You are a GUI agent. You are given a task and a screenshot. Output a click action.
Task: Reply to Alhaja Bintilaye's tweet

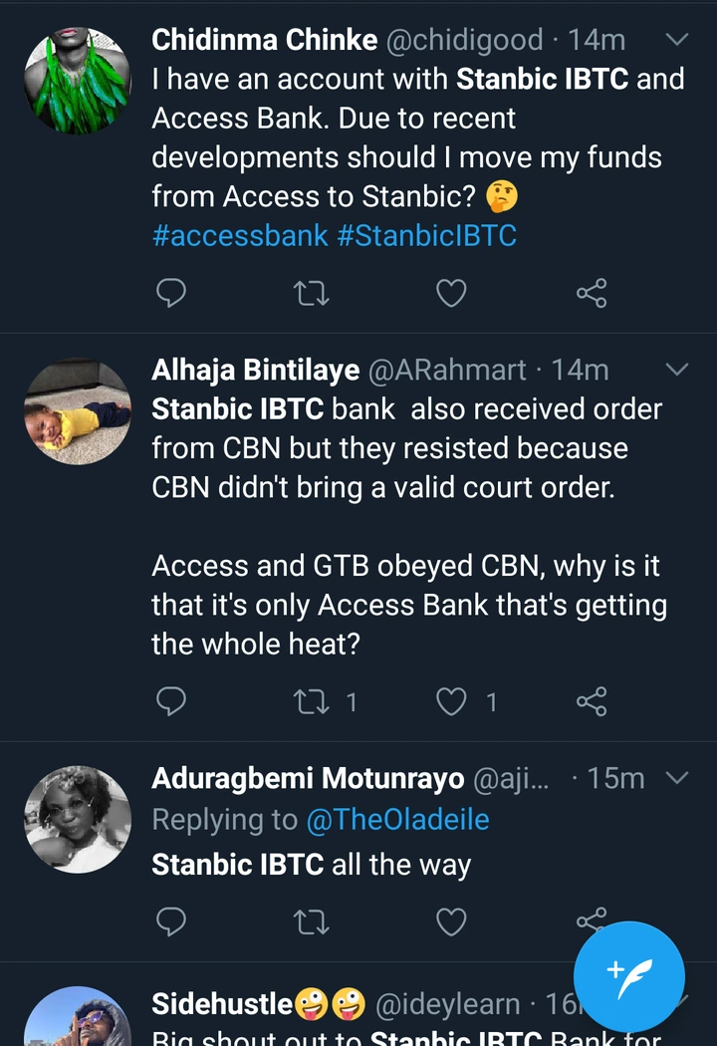pos(172,702)
